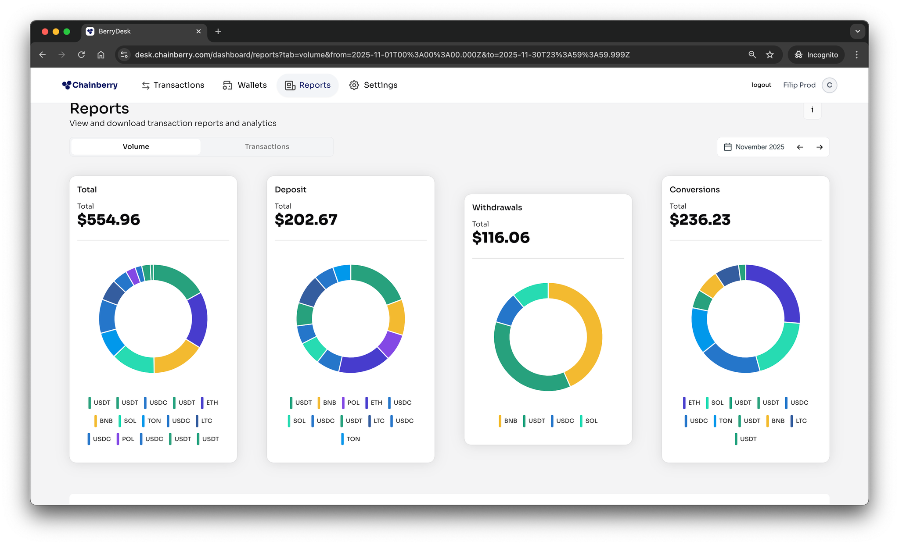Bookmark page with star icon
This screenshot has width=899, height=545.
click(770, 55)
